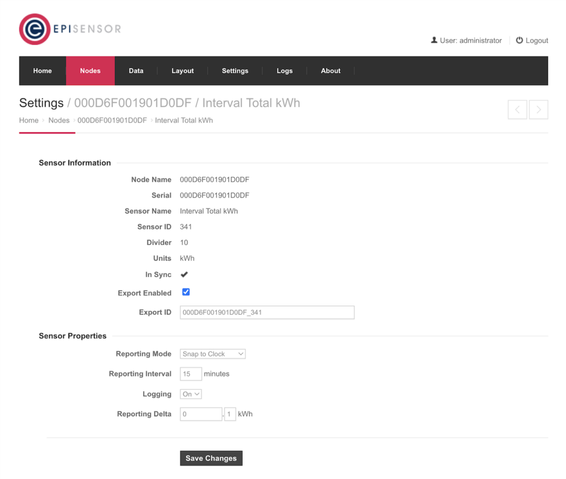
Task: Open the Logging dropdown
Action: 190,394
